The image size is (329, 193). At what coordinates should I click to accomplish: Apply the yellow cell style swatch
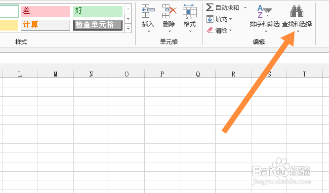[9, 25]
